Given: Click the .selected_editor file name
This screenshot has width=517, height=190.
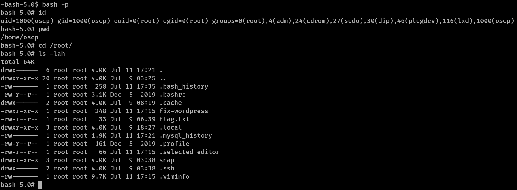Looking at the screenshot, I should coord(189,152).
